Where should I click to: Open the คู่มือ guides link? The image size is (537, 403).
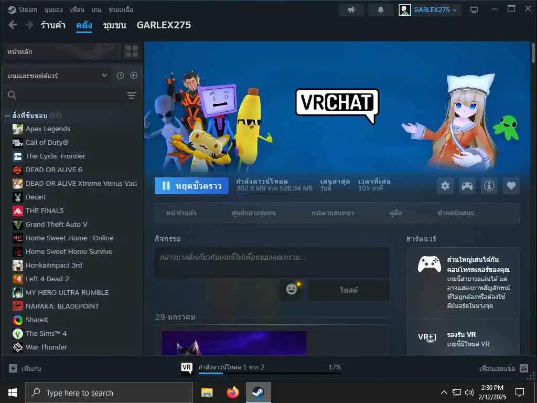coord(395,213)
